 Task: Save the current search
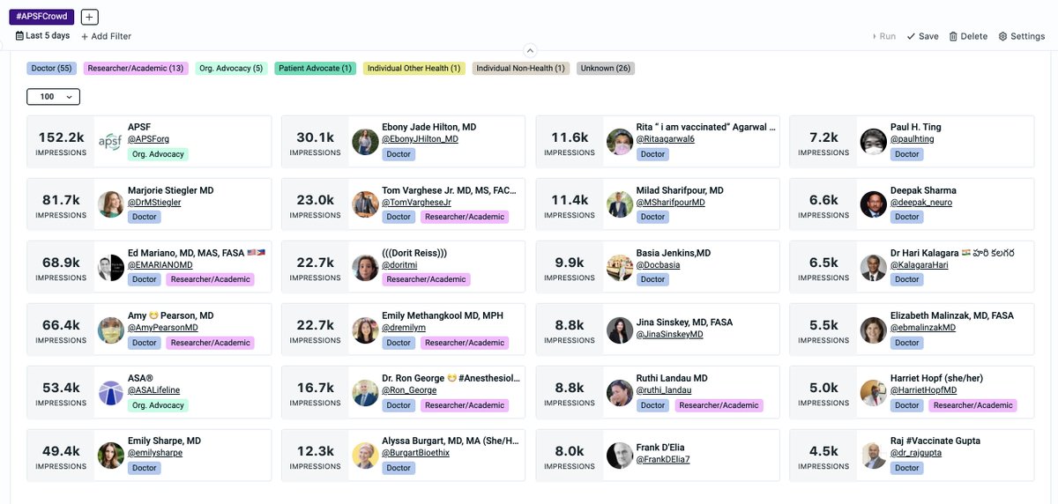(922, 36)
